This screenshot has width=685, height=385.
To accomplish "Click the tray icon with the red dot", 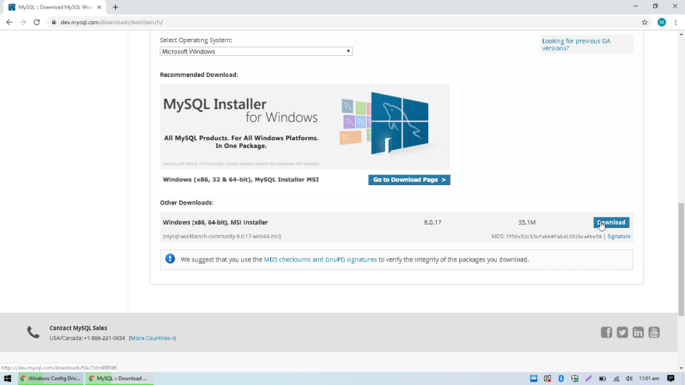I will (x=547, y=379).
